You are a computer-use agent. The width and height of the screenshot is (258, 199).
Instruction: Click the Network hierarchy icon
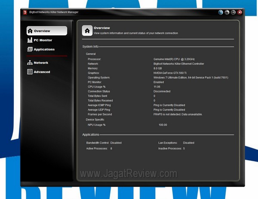(x=30, y=62)
